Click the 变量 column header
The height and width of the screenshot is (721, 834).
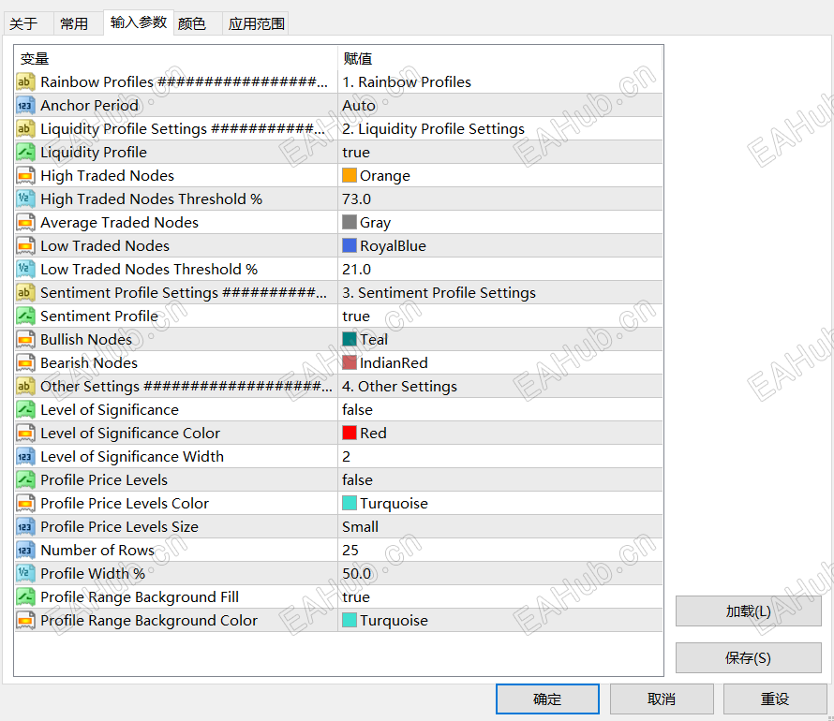[175, 58]
